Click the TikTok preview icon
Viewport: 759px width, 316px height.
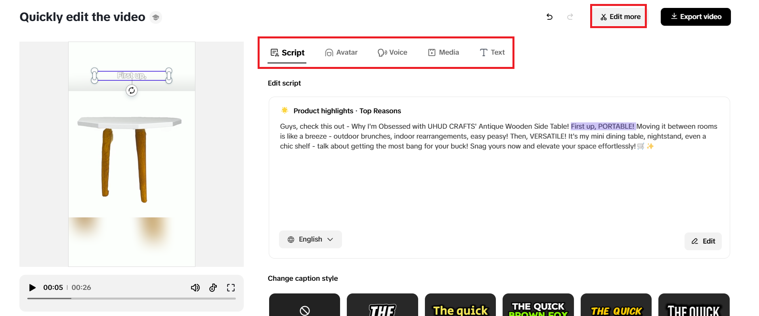pyautogui.click(x=213, y=287)
